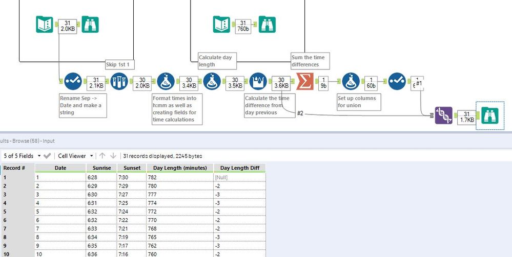The image size is (512, 257).
Task: Click the 30 2.0KB connection label
Action: (x=142, y=83)
